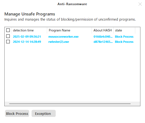Screen dimensions: 145x123
Task: Toggle the select-all checkbox in header
Action: pos(8,30)
